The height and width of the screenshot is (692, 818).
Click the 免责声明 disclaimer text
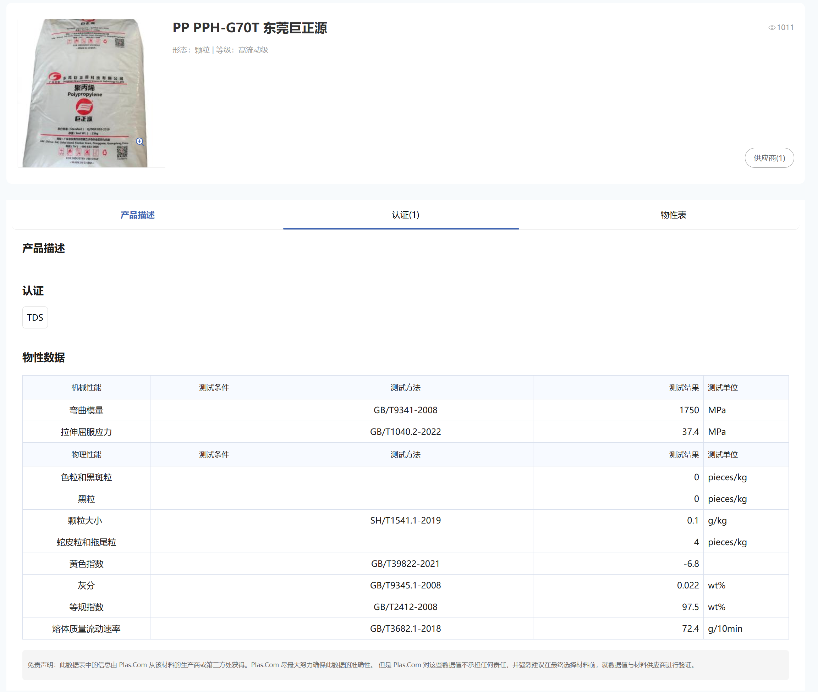click(361, 665)
